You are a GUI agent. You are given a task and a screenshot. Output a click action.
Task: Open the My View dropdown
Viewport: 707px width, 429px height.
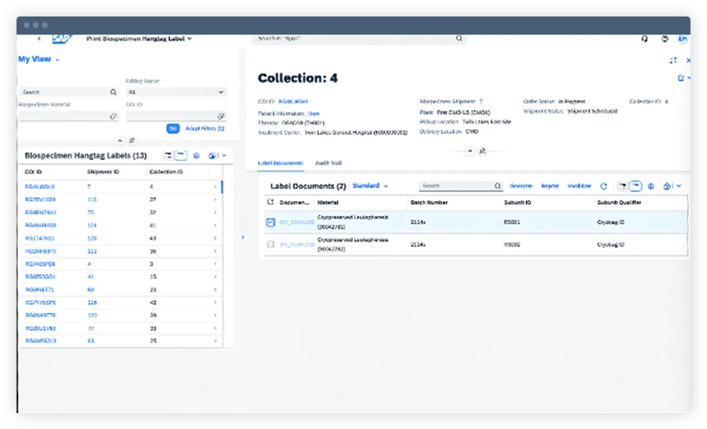click(x=39, y=59)
